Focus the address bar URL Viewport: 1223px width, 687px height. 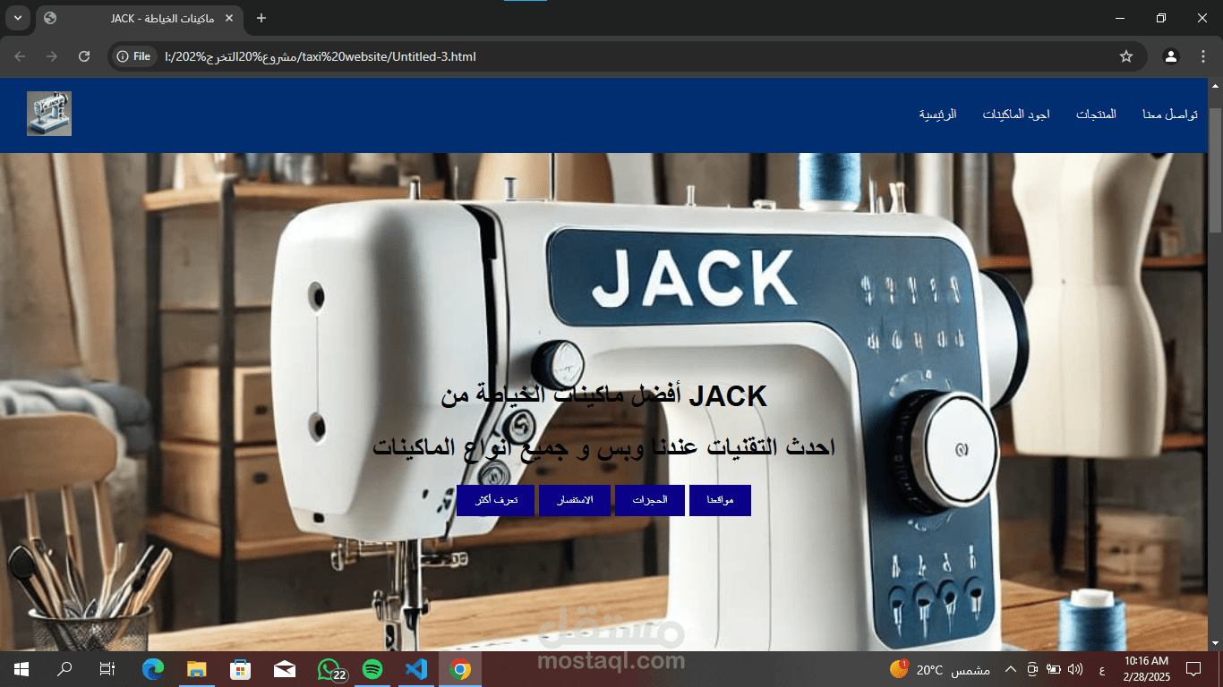tap(627, 56)
